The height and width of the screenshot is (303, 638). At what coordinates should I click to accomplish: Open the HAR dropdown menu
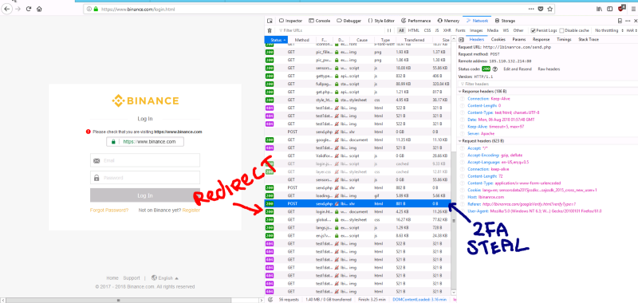click(x=632, y=30)
